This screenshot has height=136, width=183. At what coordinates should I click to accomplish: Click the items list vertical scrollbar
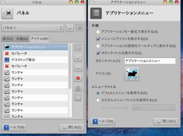[x=70, y=67]
